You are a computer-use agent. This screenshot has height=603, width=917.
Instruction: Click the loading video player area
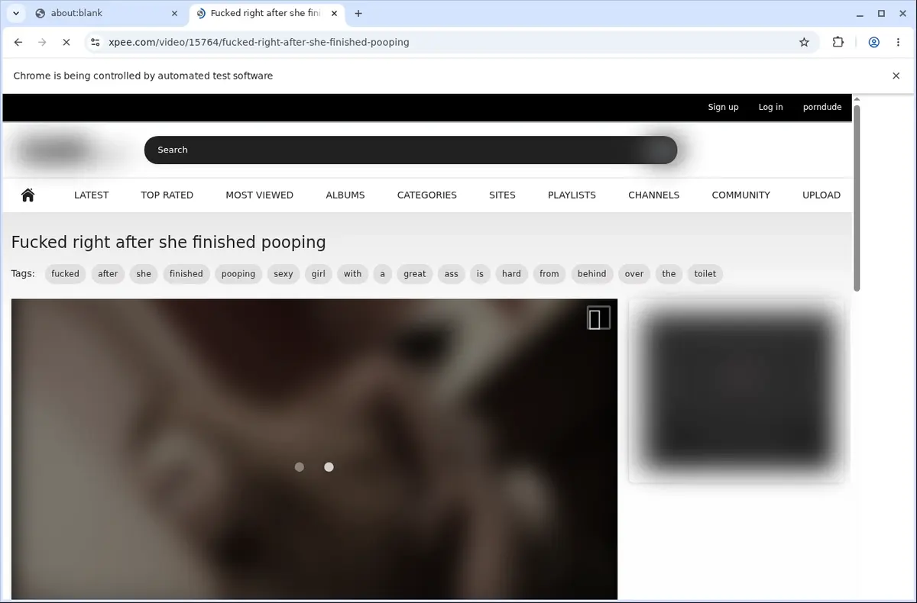click(x=314, y=449)
